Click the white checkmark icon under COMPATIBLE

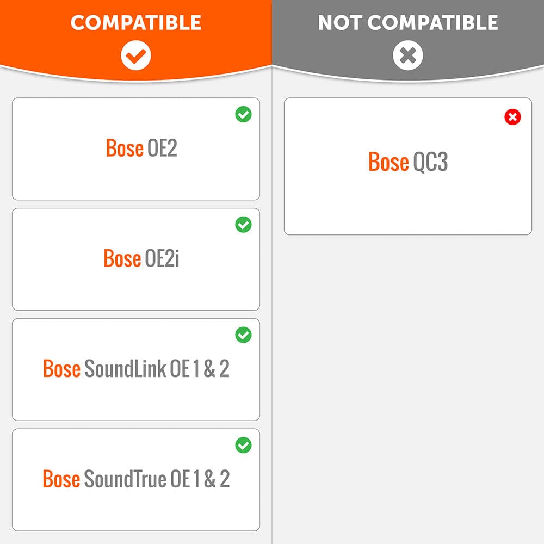136,55
